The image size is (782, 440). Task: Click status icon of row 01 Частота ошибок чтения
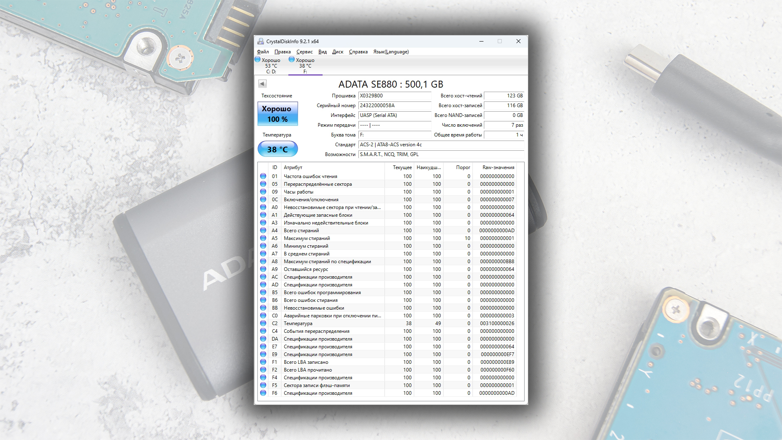[x=263, y=176]
